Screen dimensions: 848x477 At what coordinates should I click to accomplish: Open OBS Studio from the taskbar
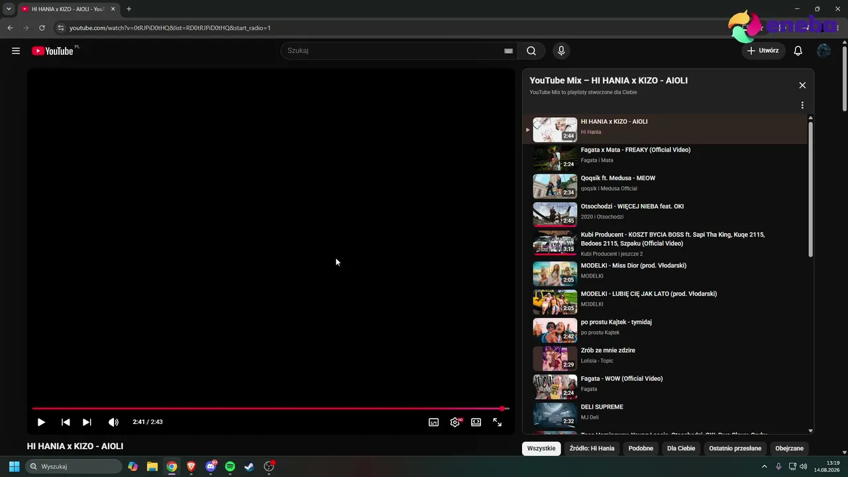269,466
